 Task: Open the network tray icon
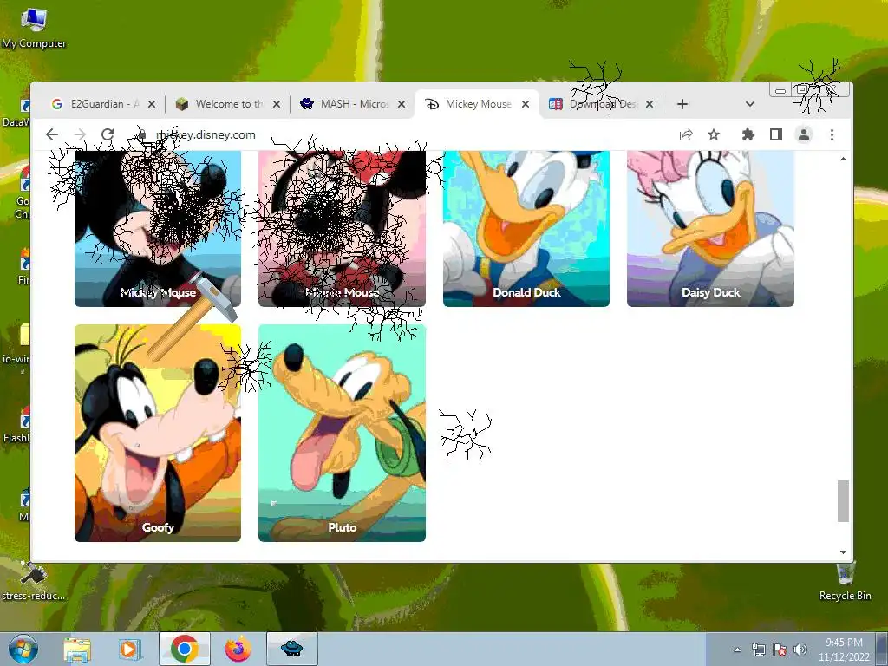(x=758, y=650)
